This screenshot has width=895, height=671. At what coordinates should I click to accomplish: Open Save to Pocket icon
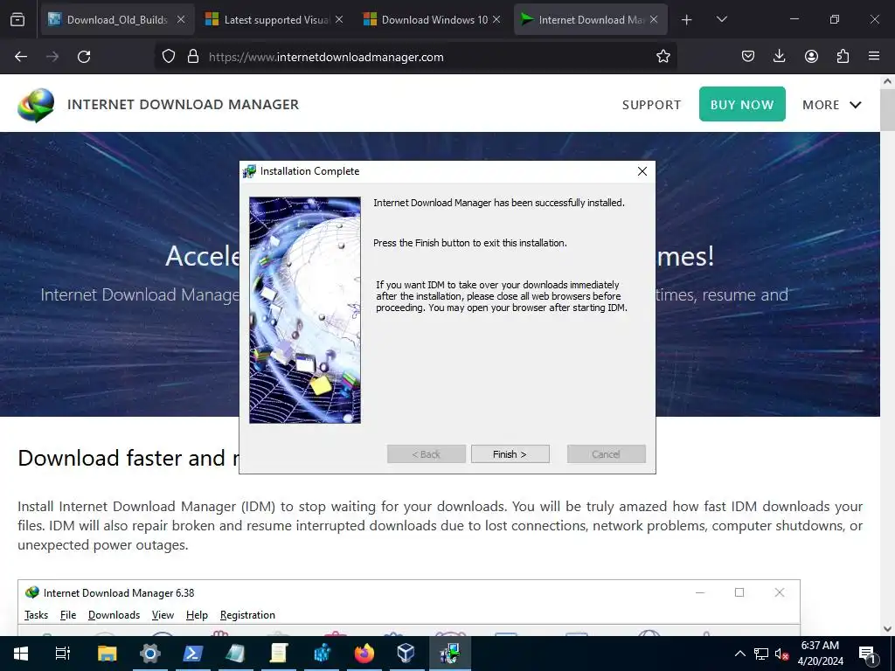click(748, 57)
